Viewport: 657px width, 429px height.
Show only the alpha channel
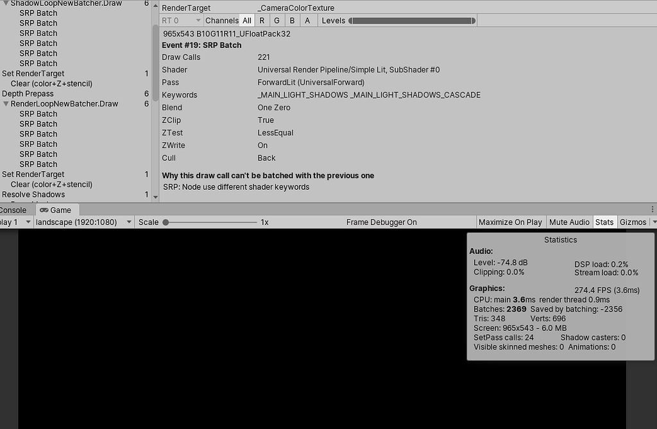[x=307, y=20]
